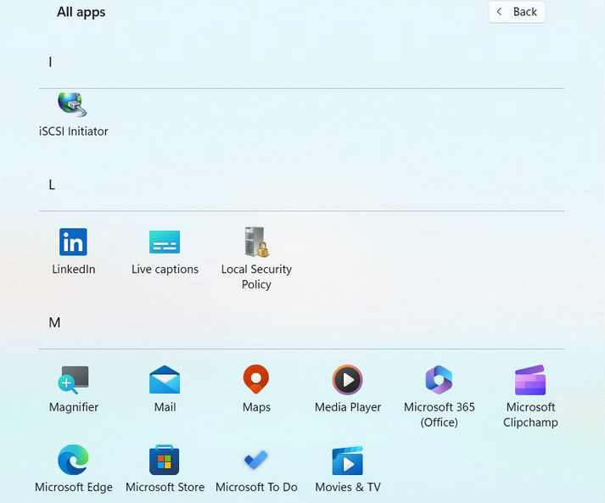This screenshot has width=605, height=503.
Task: Launch the Microsoft Edge icon
Action: pos(73,460)
